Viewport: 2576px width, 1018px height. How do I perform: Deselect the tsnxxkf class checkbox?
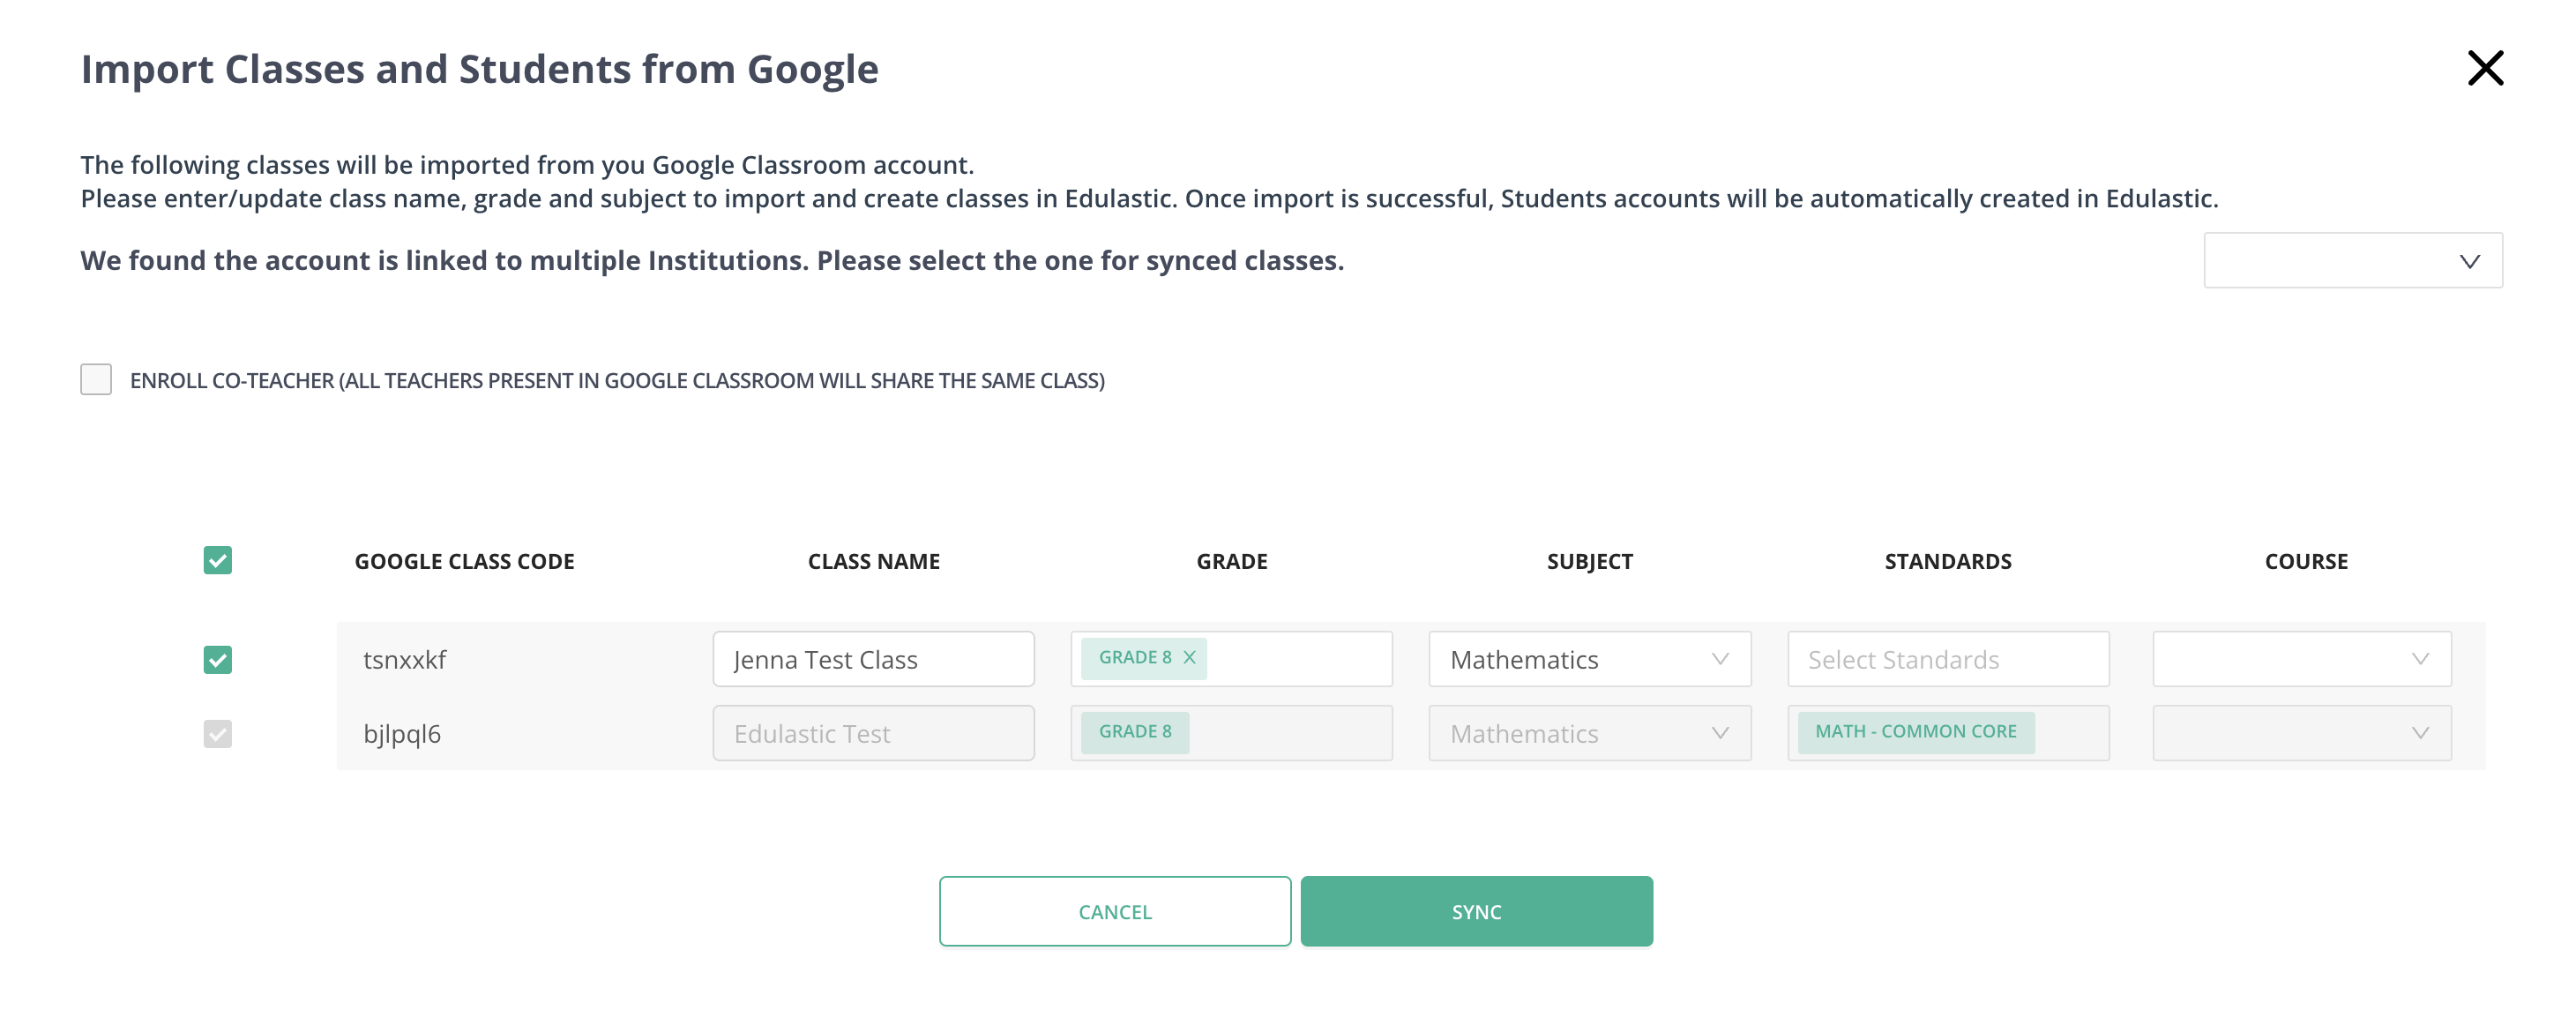coord(216,659)
